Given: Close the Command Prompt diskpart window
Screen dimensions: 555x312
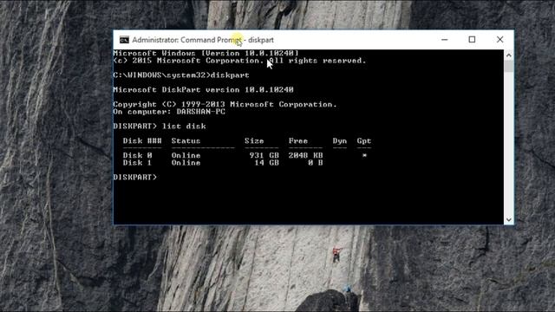Looking at the screenshot, I should click(499, 40).
